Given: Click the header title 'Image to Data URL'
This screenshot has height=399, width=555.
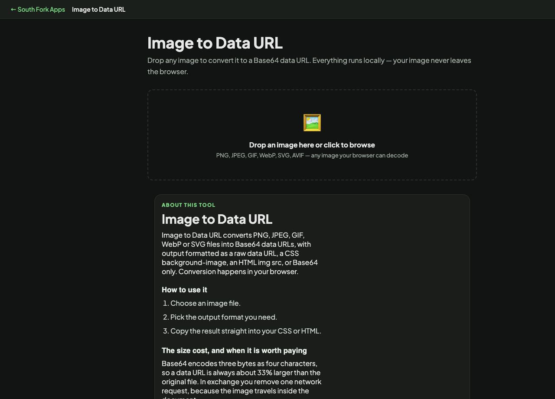Looking at the screenshot, I should tap(98, 9).
